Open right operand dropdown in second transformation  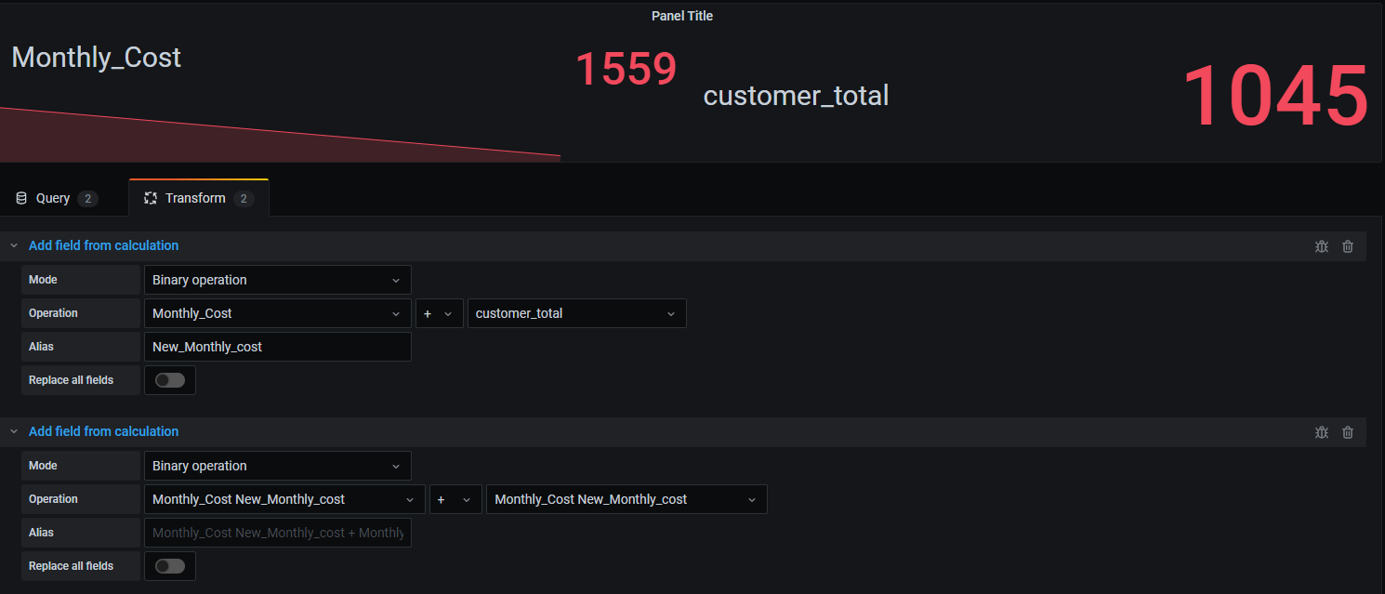pos(627,499)
